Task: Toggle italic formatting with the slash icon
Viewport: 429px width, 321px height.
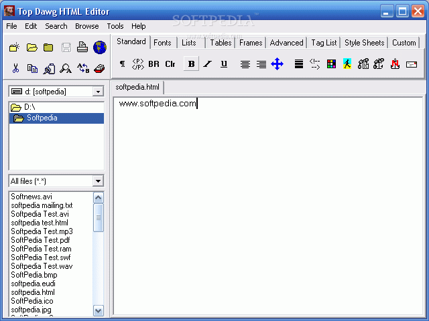Action: click(208, 64)
